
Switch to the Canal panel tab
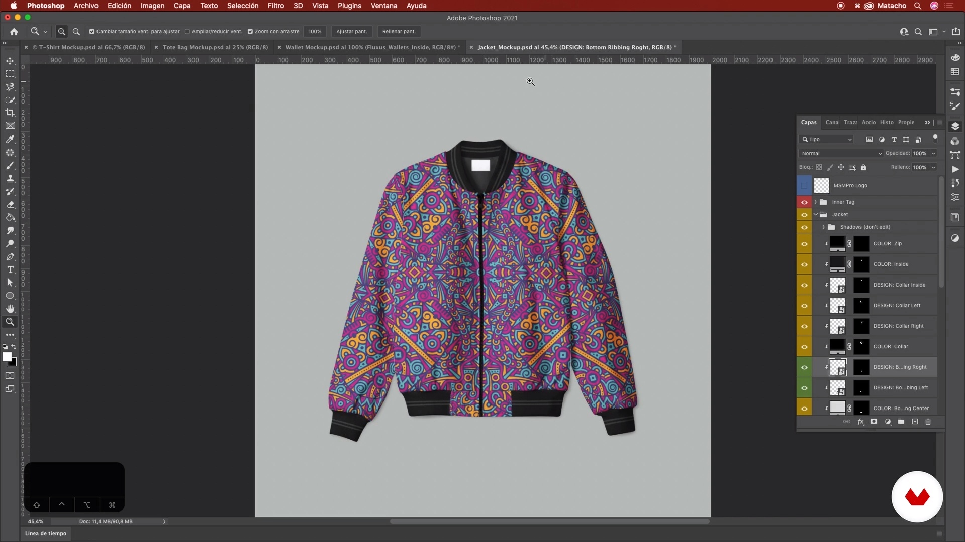[832, 122]
